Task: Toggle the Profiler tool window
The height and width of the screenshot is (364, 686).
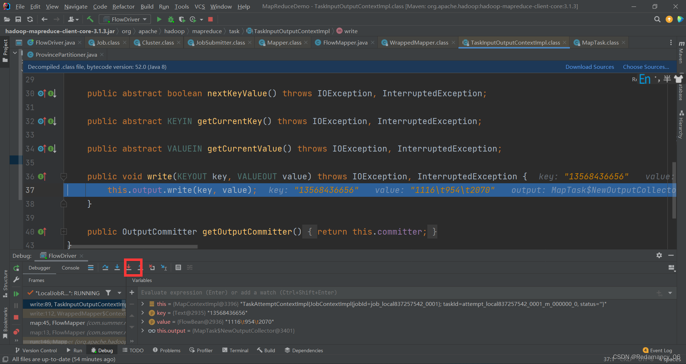Action: 201,350
